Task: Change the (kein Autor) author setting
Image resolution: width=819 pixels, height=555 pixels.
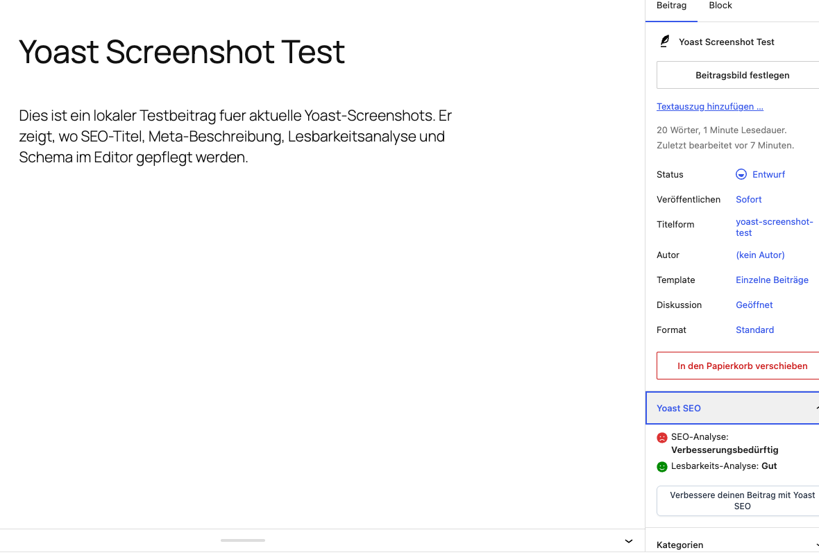Action: coord(760,255)
